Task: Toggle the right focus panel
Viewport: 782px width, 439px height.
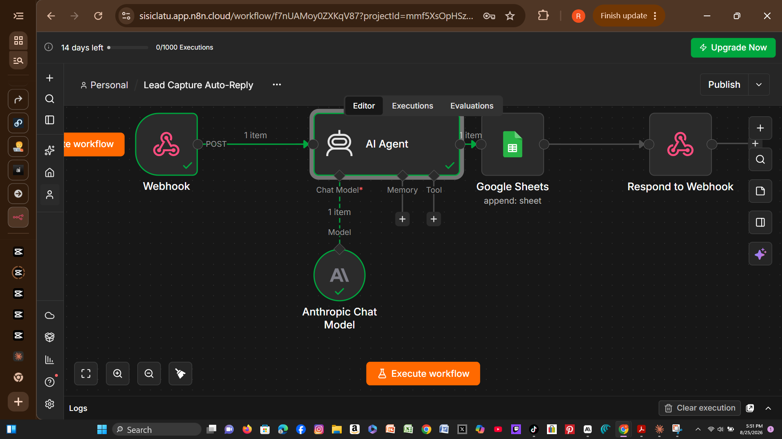Action: [x=760, y=222]
